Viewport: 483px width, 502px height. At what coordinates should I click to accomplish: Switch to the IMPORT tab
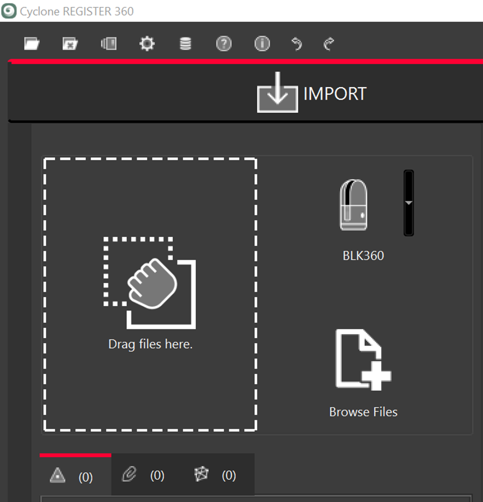click(312, 94)
